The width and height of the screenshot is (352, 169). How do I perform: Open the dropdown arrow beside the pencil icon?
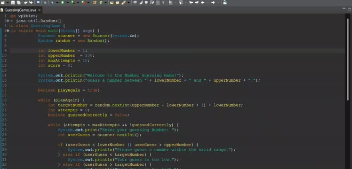coord(128,2)
